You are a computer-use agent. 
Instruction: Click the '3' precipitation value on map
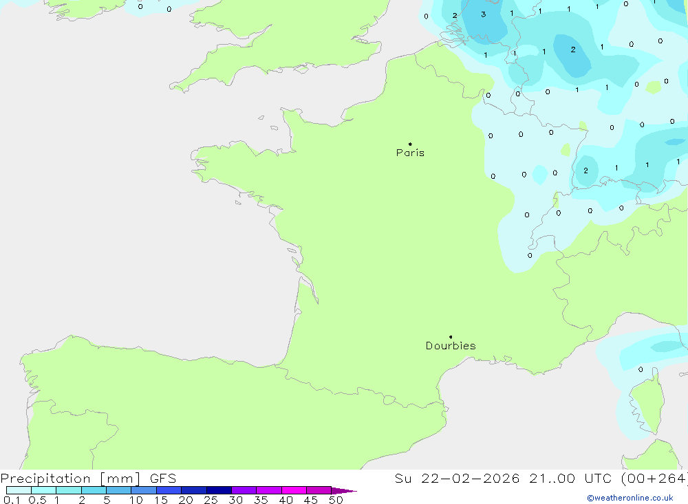(x=483, y=14)
